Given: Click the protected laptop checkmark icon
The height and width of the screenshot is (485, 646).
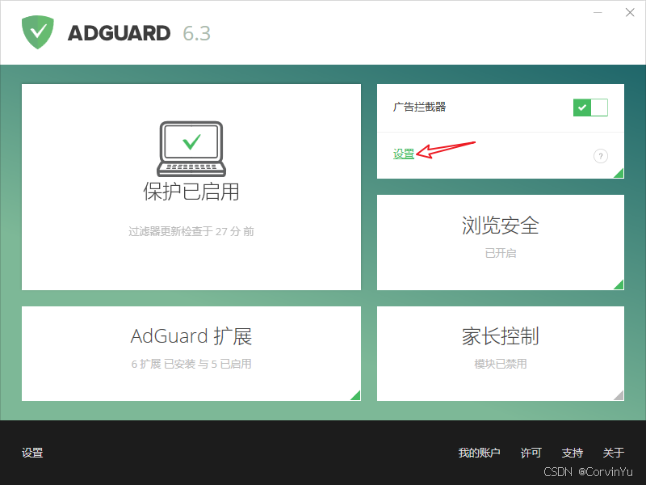Looking at the screenshot, I should [191, 149].
